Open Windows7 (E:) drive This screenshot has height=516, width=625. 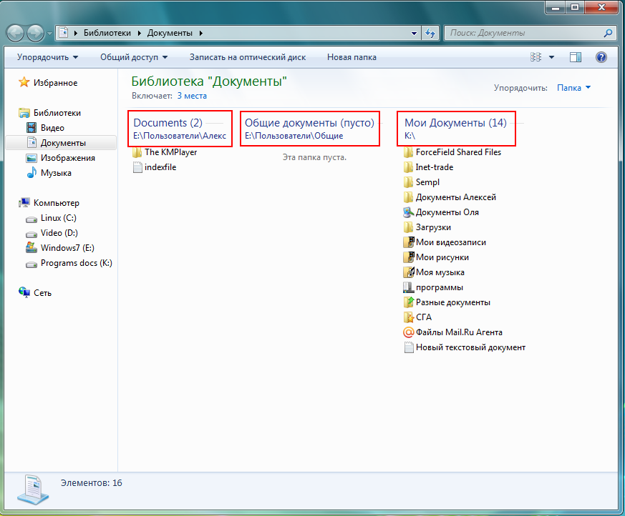pyautogui.click(x=60, y=248)
